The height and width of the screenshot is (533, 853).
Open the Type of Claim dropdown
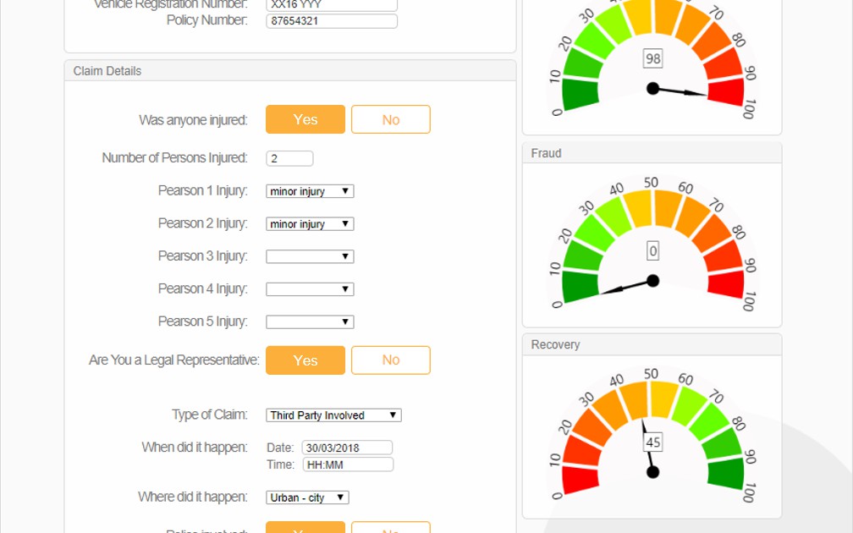coord(333,415)
